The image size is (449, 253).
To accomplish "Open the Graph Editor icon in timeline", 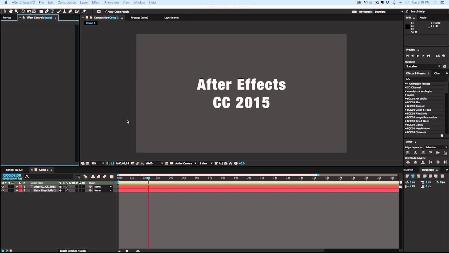I will coord(112,177).
